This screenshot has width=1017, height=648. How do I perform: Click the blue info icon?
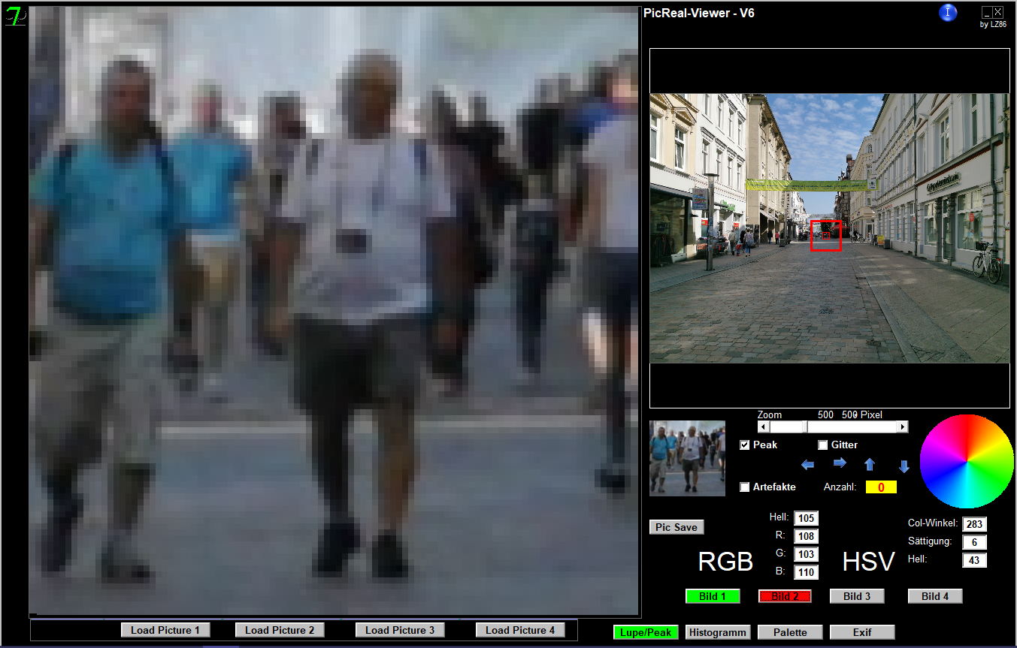tap(949, 12)
